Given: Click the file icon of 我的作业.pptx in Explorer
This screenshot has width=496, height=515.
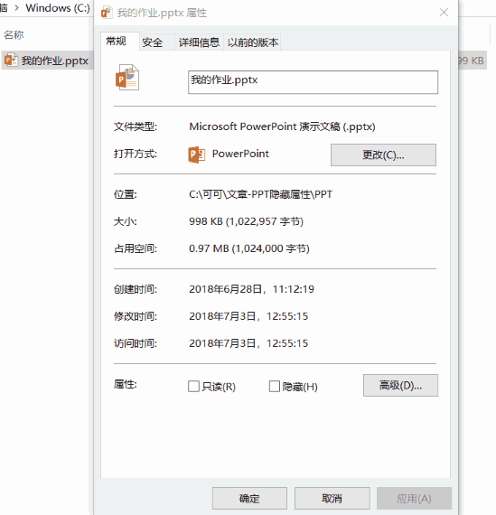Looking at the screenshot, I should pos(11,61).
